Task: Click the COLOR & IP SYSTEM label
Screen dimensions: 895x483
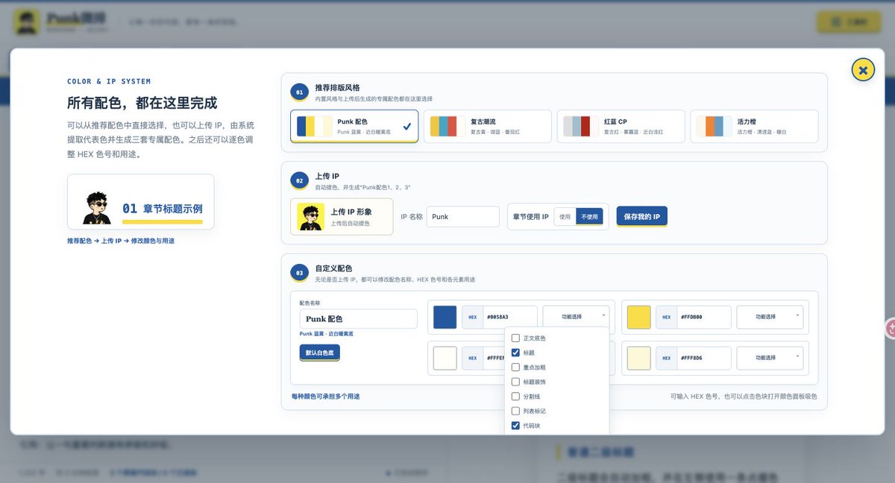Action: click(109, 81)
